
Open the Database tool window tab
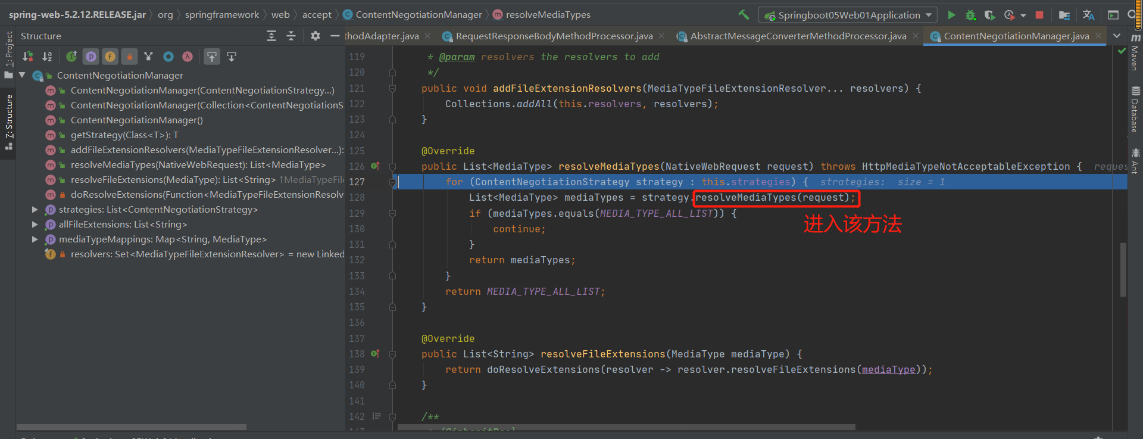click(x=1135, y=110)
